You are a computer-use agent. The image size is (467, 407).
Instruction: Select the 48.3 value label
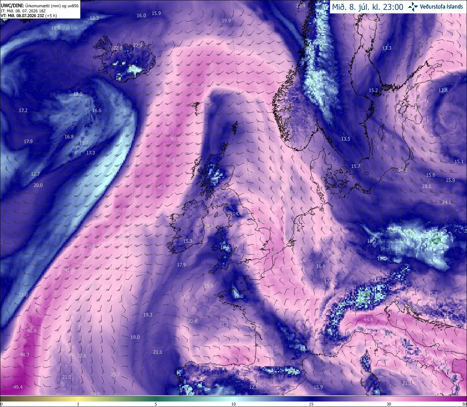tap(24, 354)
